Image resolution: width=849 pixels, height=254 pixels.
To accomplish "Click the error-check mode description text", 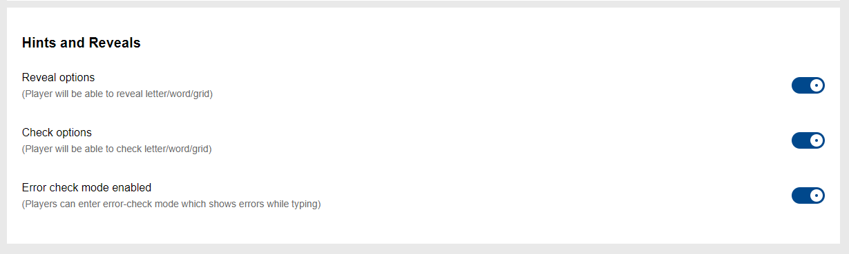I will [171, 204].
